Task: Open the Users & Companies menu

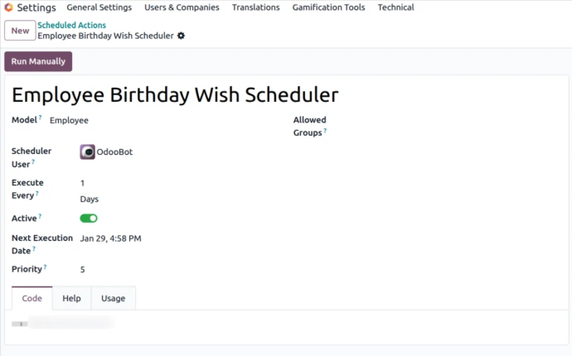Action: 182,7
